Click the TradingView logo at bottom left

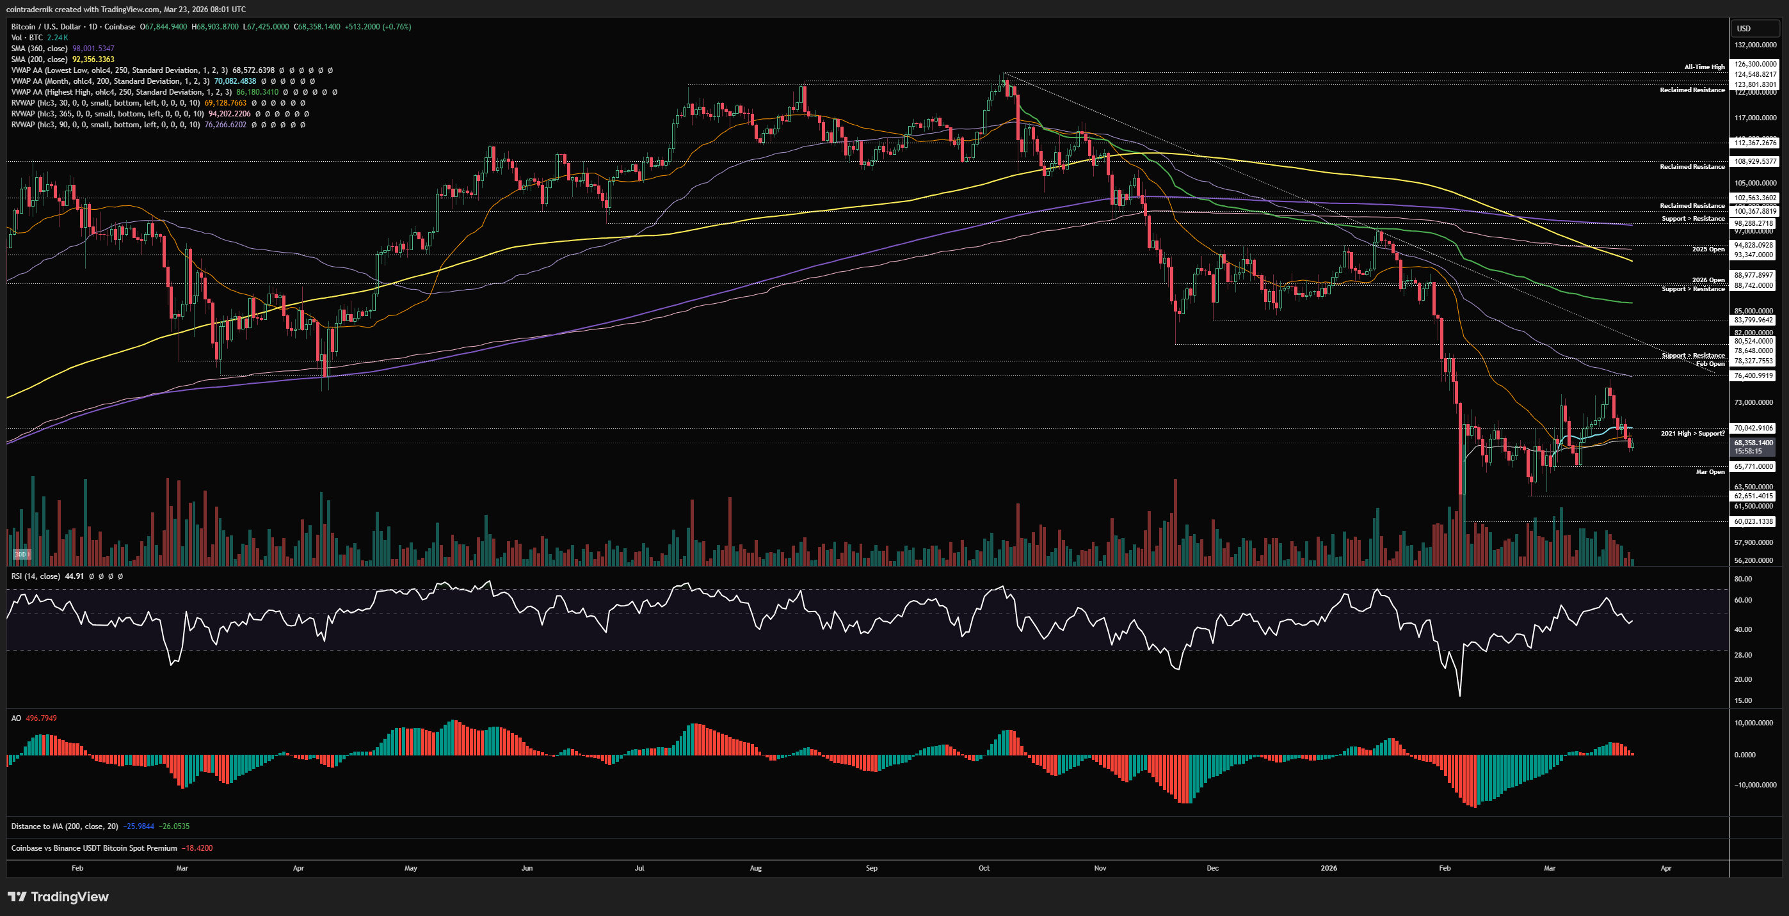tap(58, 897)
